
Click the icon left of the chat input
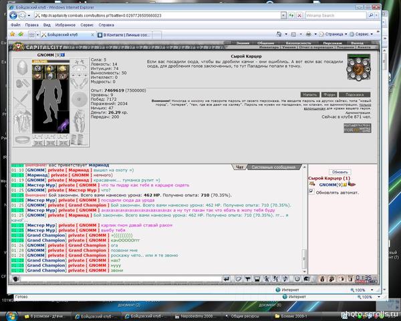(15, 279)
